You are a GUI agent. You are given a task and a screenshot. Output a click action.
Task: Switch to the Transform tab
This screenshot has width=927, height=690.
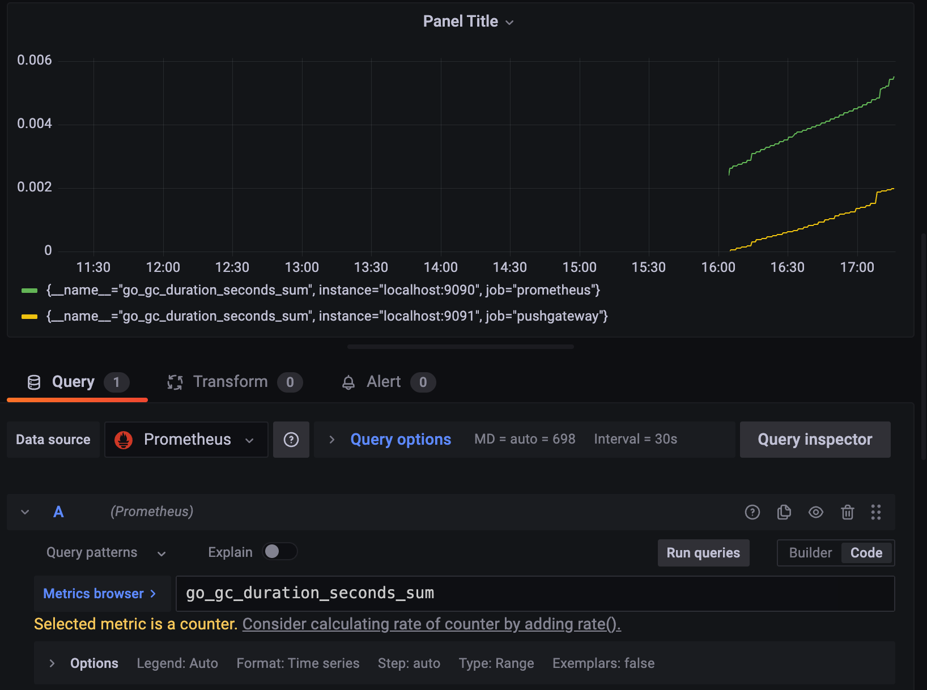(x=235, y=382)
